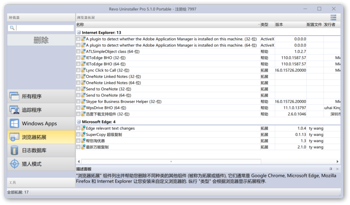The width and height of the screenshot is (350, 205).
Task: Tick the 最新万能复制 checkbox
Action: tap(78, 147)
